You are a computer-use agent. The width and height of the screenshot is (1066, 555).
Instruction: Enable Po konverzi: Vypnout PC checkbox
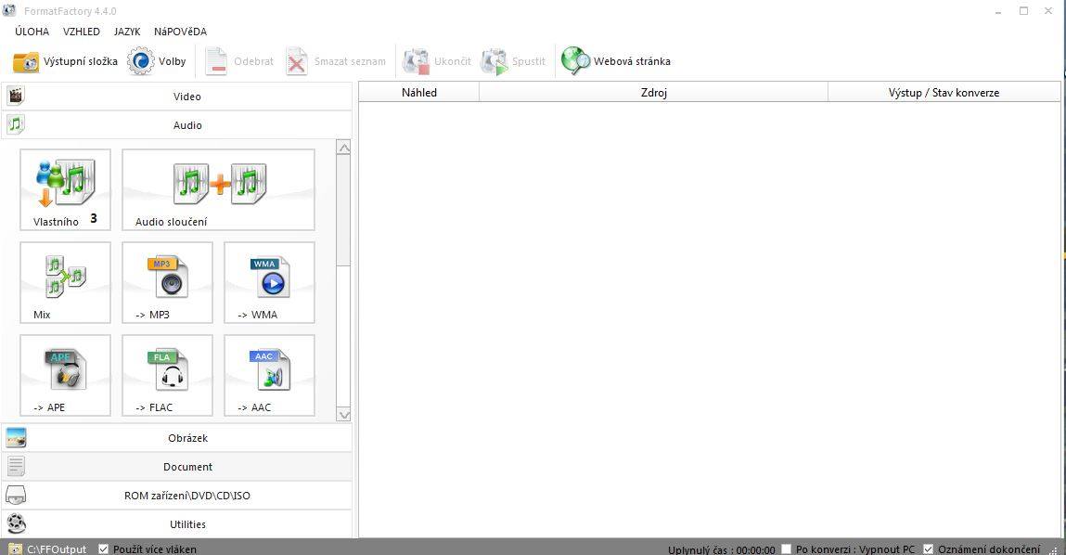787,549
